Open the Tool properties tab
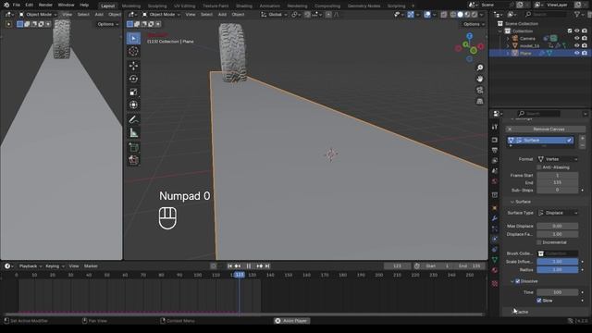592x333 pixels. [495, 128]
